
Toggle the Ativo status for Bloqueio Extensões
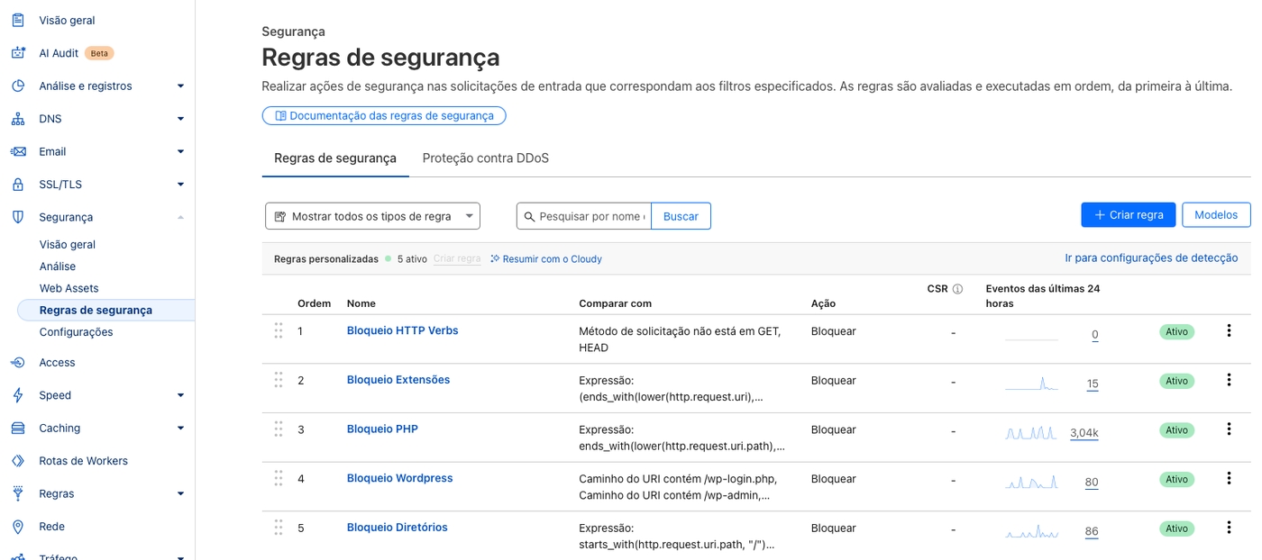click(x=1176, y=381)
